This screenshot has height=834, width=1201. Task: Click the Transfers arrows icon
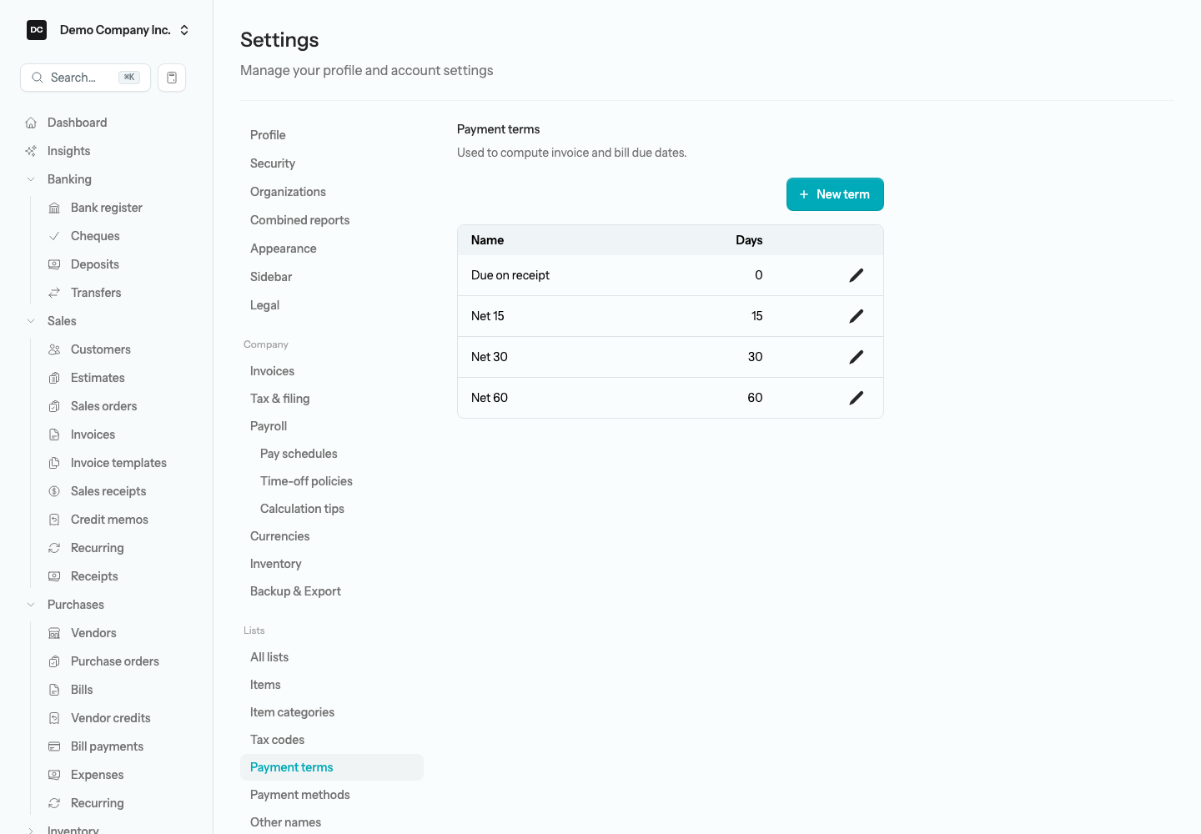[54, 293]
